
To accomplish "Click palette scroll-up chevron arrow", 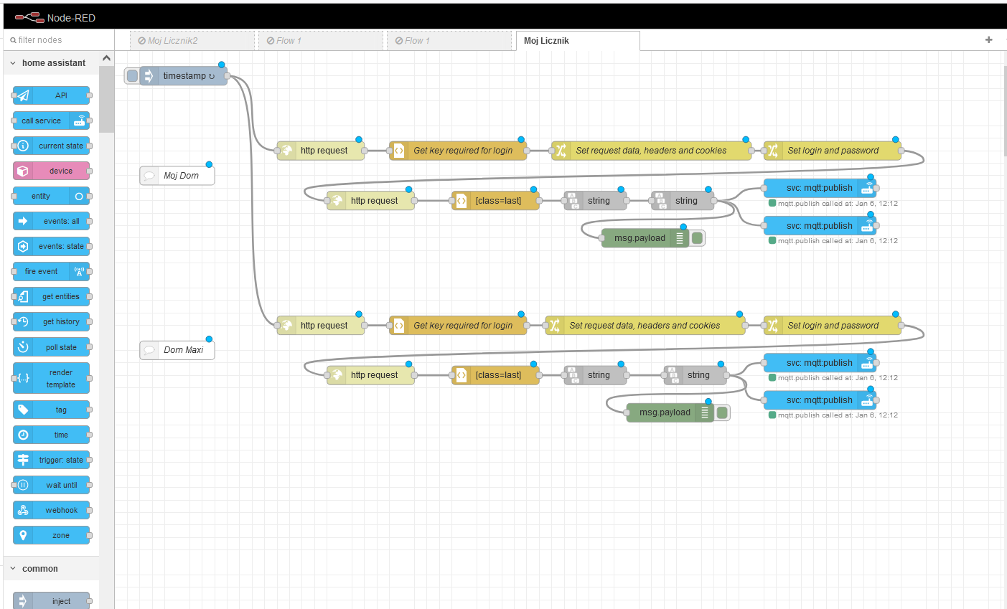I will [x=106, y=58].
